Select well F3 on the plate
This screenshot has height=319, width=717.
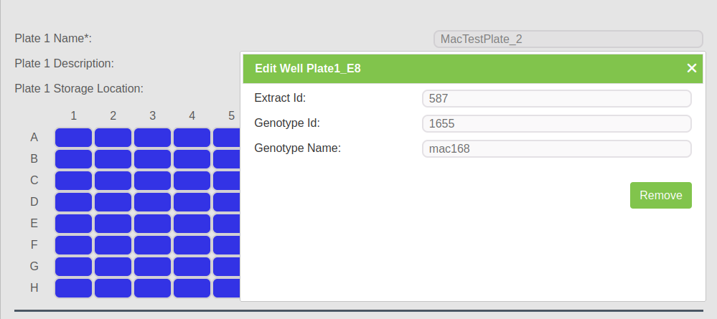point(152,245)
